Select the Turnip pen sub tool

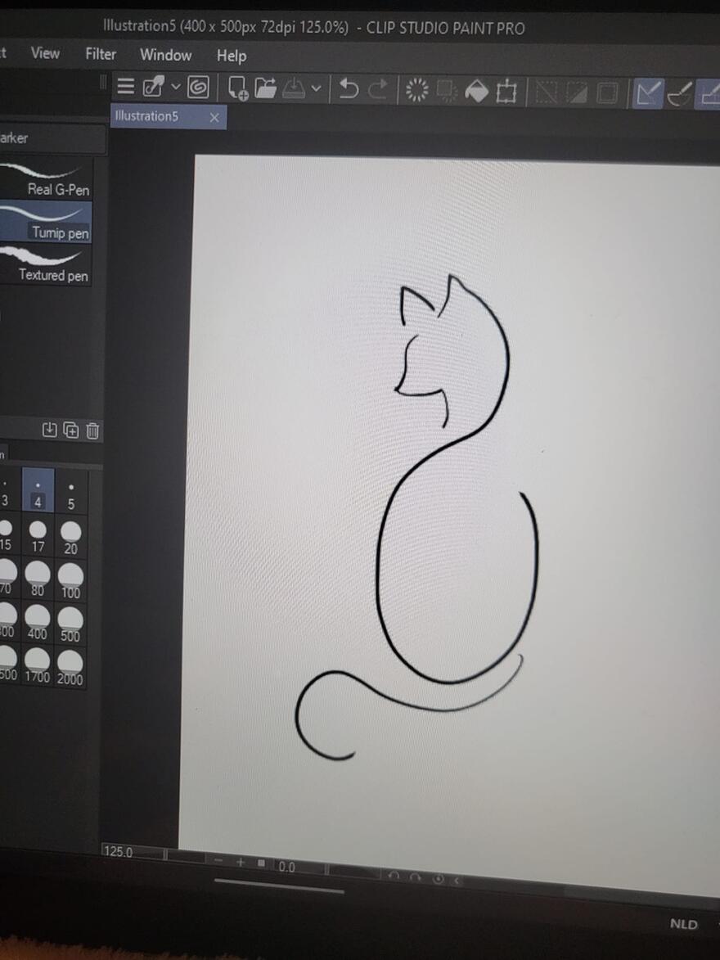45,223
